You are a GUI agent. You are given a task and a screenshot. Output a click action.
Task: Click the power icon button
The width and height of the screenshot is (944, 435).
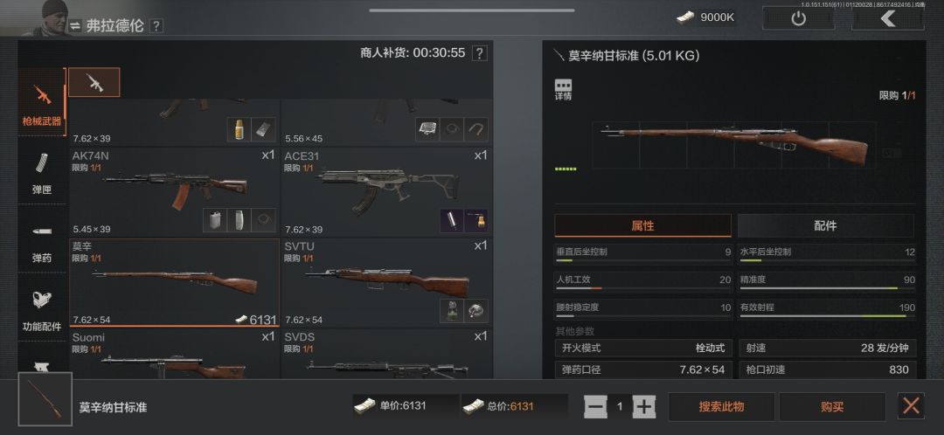(x=798, y=18)
